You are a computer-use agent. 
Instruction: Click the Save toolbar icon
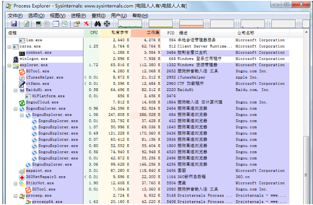pyautogui.click(x=14, y=24)
